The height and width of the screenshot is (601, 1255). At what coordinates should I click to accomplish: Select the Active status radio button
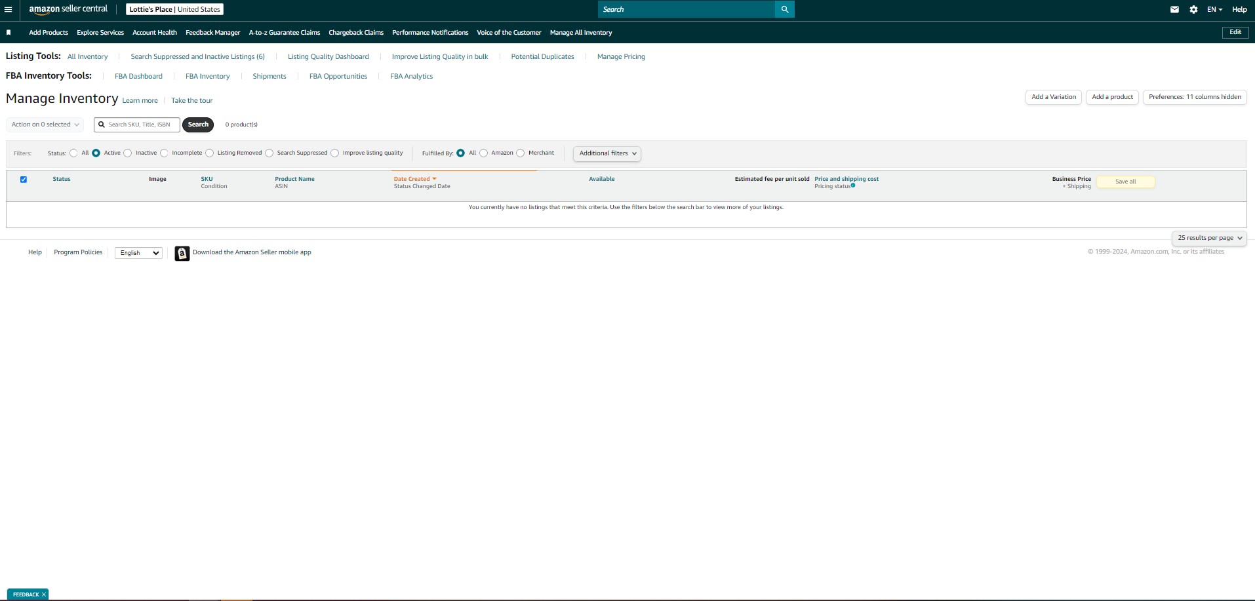[96, 153]
